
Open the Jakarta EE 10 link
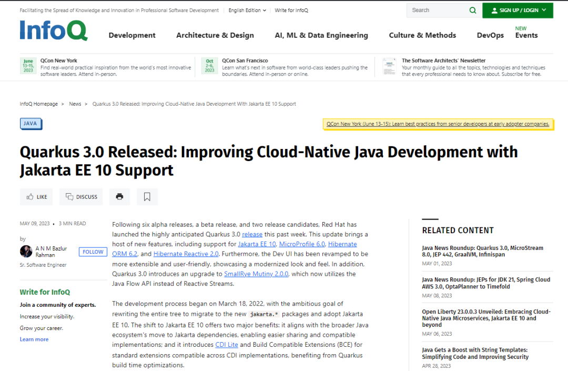pyautogui.click(x=257, y=244)
